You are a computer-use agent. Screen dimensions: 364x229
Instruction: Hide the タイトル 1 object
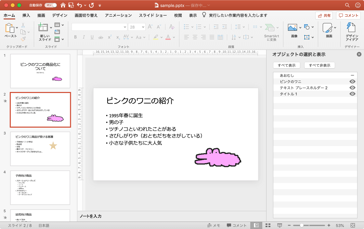352,94
